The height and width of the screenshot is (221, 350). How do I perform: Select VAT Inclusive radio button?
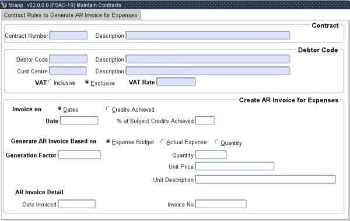[x=50, y=82]
